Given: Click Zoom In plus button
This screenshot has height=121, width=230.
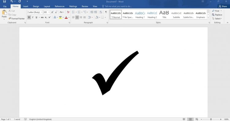Looking at the screenshot, I should click(x=220, y=119).
